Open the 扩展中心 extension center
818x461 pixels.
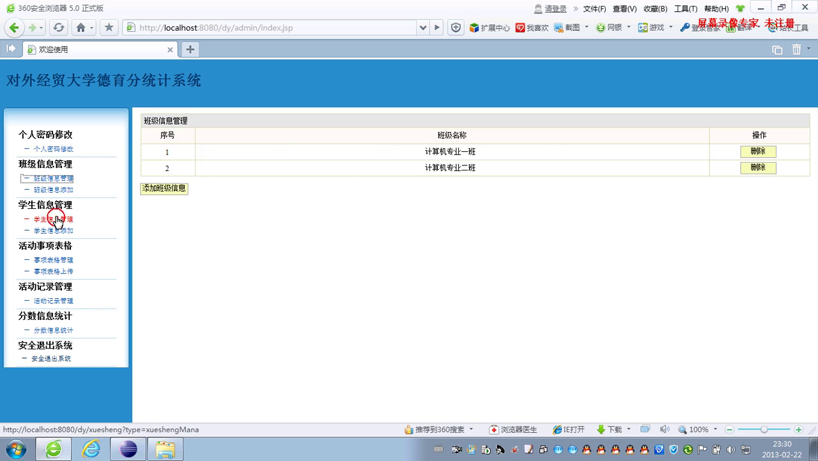tap(490, 27)
